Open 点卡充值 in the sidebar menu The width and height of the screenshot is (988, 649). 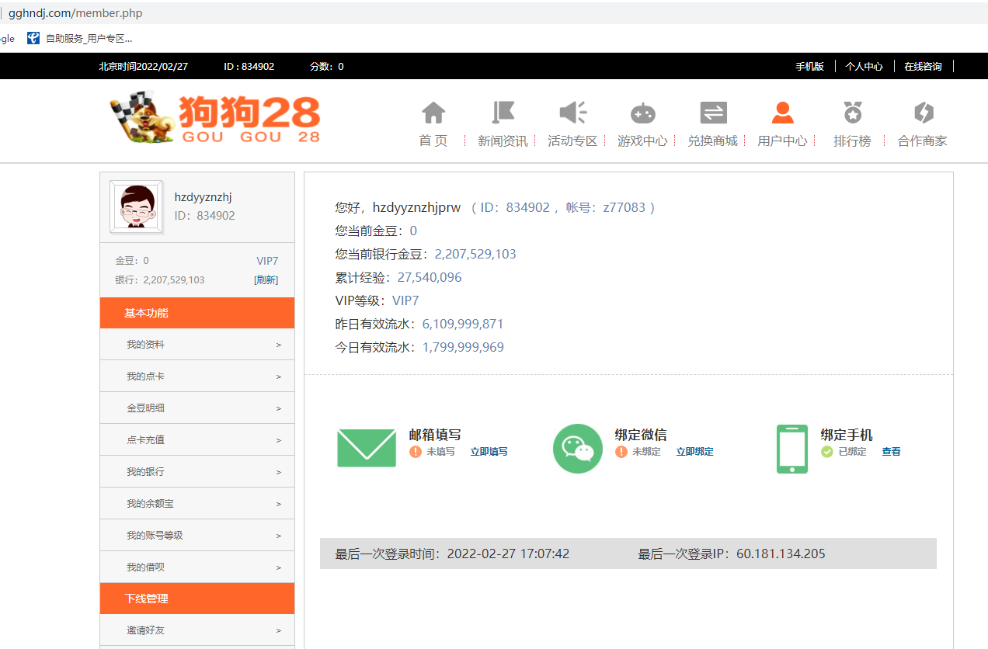click(197, 439)
